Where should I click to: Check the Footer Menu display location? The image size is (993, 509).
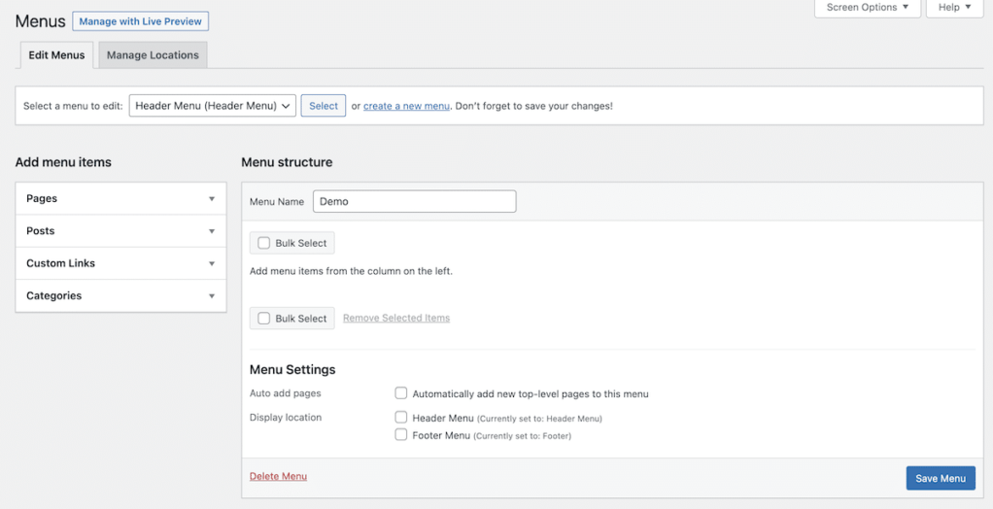tap(401, 435)
